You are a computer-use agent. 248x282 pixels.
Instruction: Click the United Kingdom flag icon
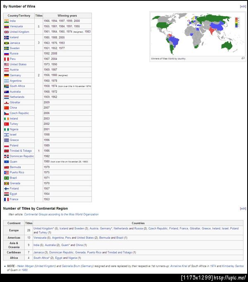point(7,32)
